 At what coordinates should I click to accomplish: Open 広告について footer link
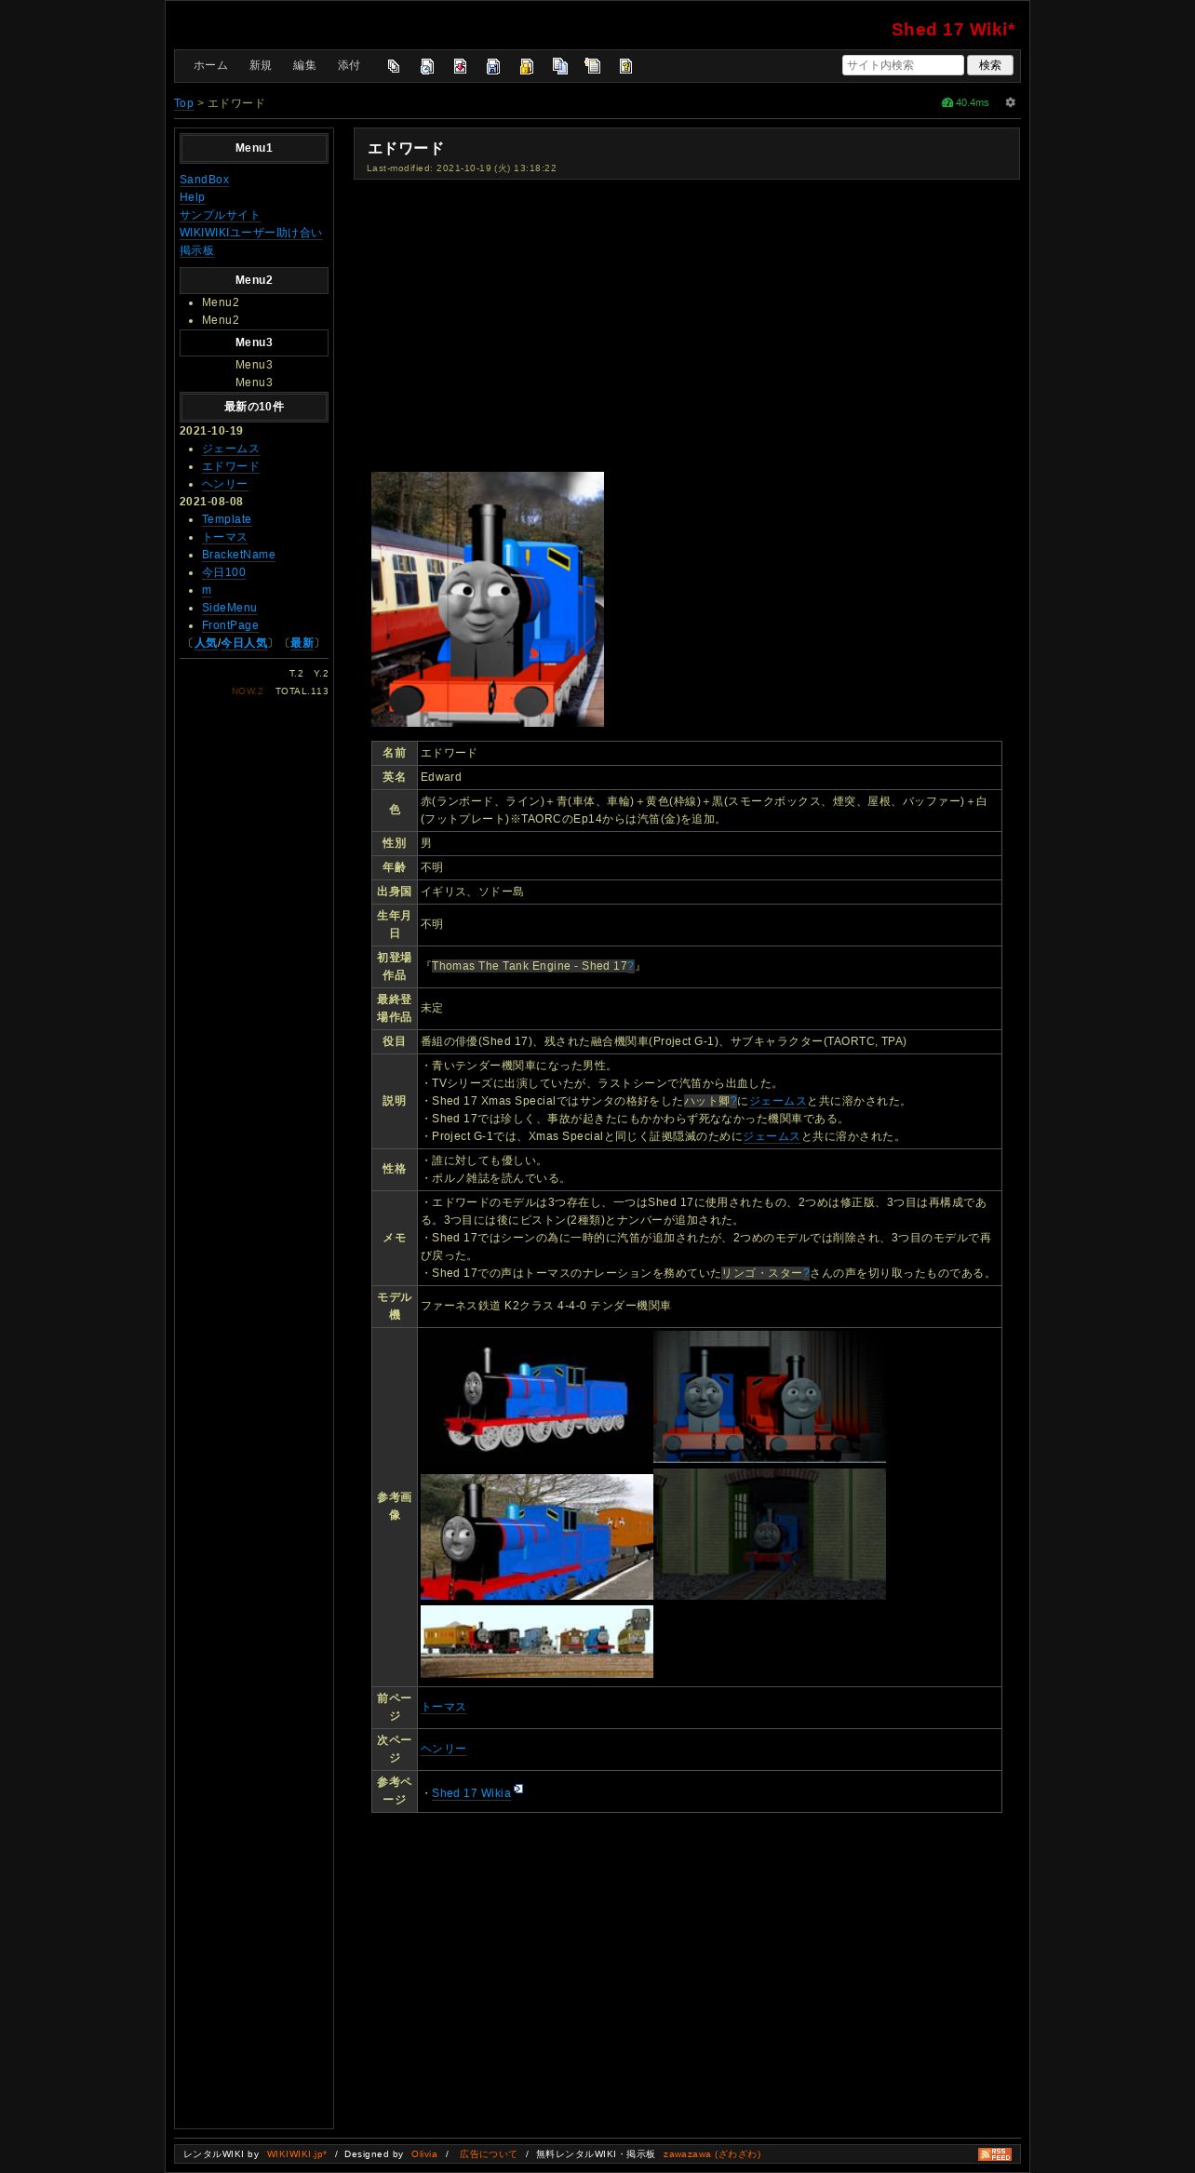[488, 2154]
